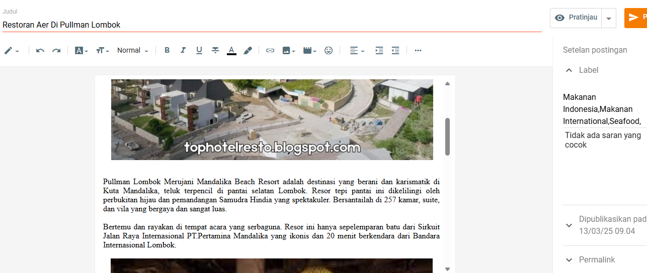
Task: Redo the last edit
Action: click(56, 51)
